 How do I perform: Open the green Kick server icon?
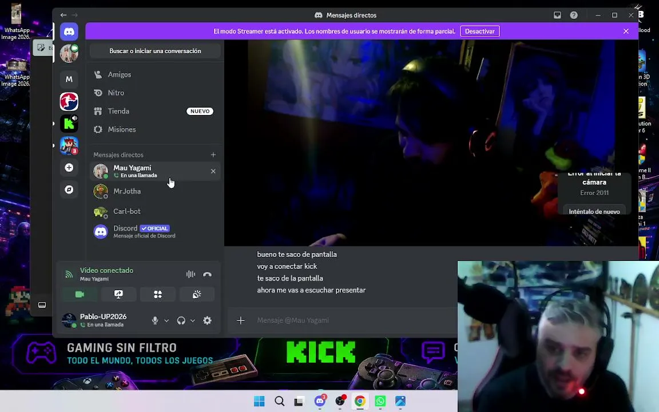69,124
